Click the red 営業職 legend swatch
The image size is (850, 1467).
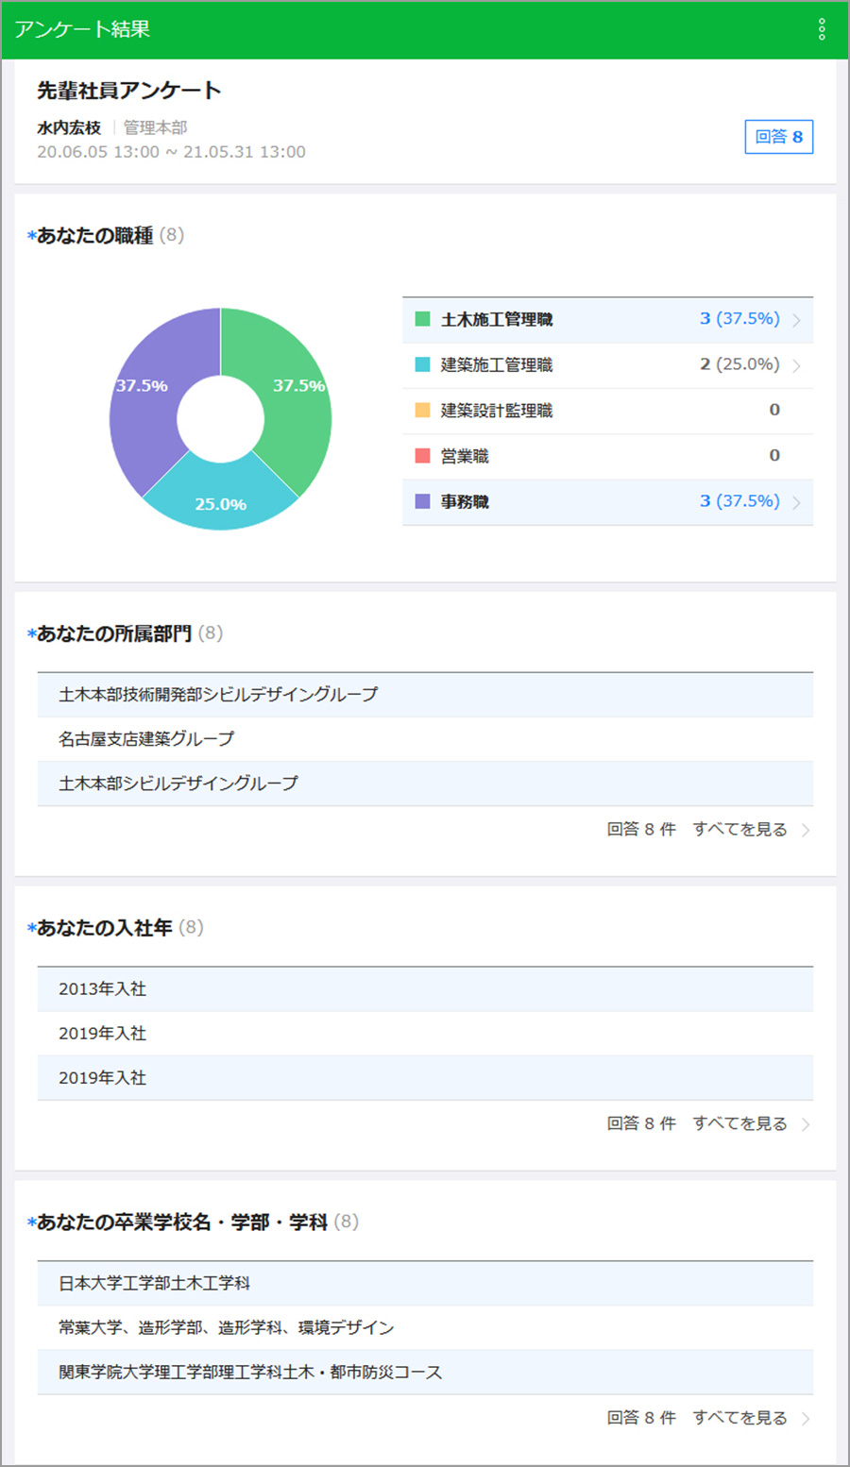tap(423, 456)
